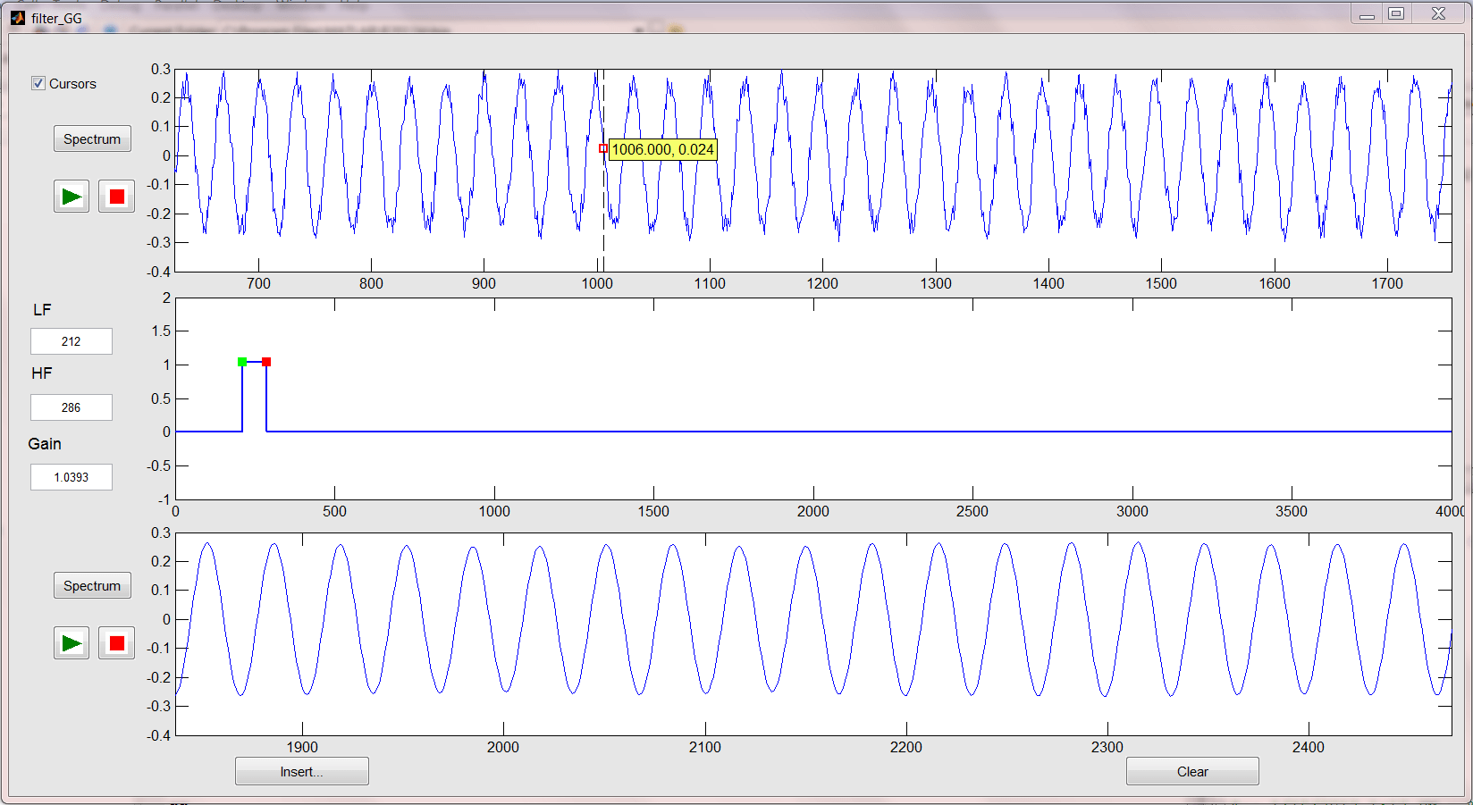Play the top signal audio

(71, 196)
